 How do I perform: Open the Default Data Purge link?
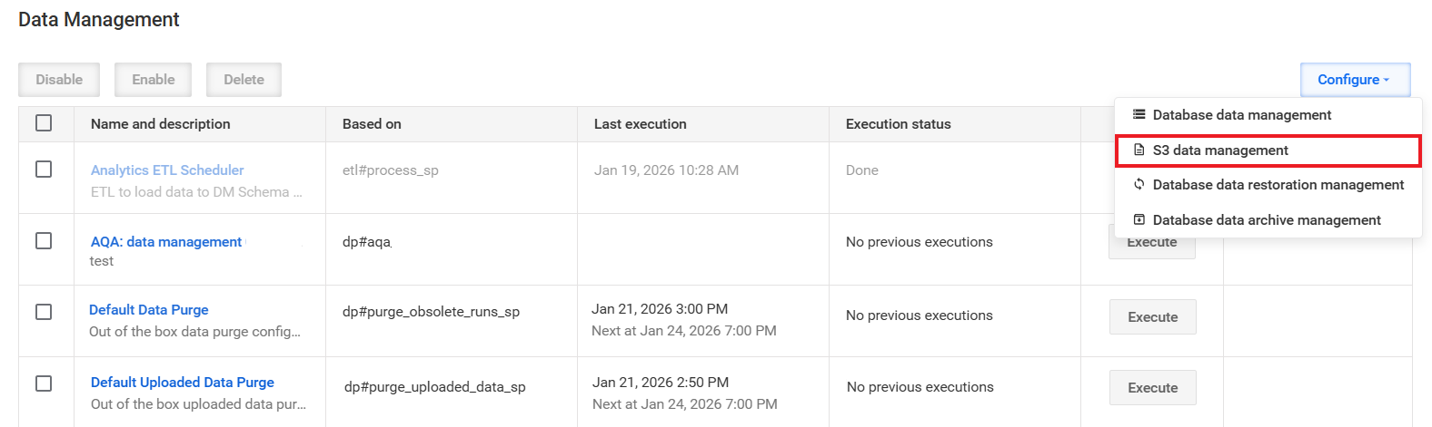(149, 309)
